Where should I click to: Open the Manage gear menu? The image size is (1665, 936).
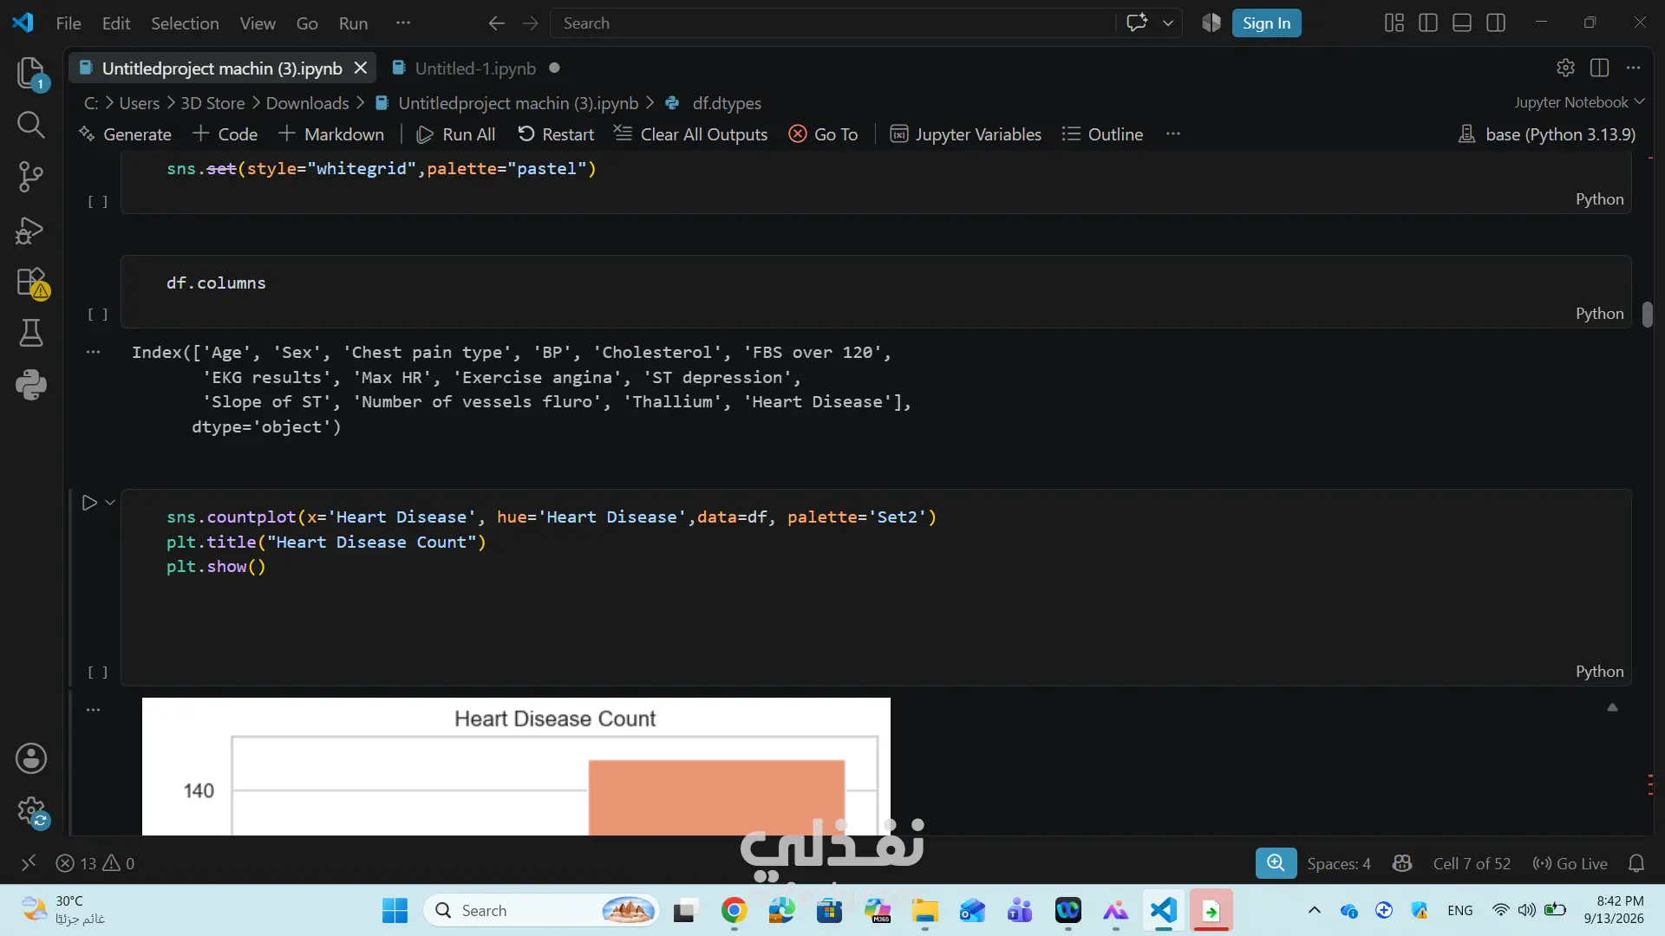[x=31, y=812]
